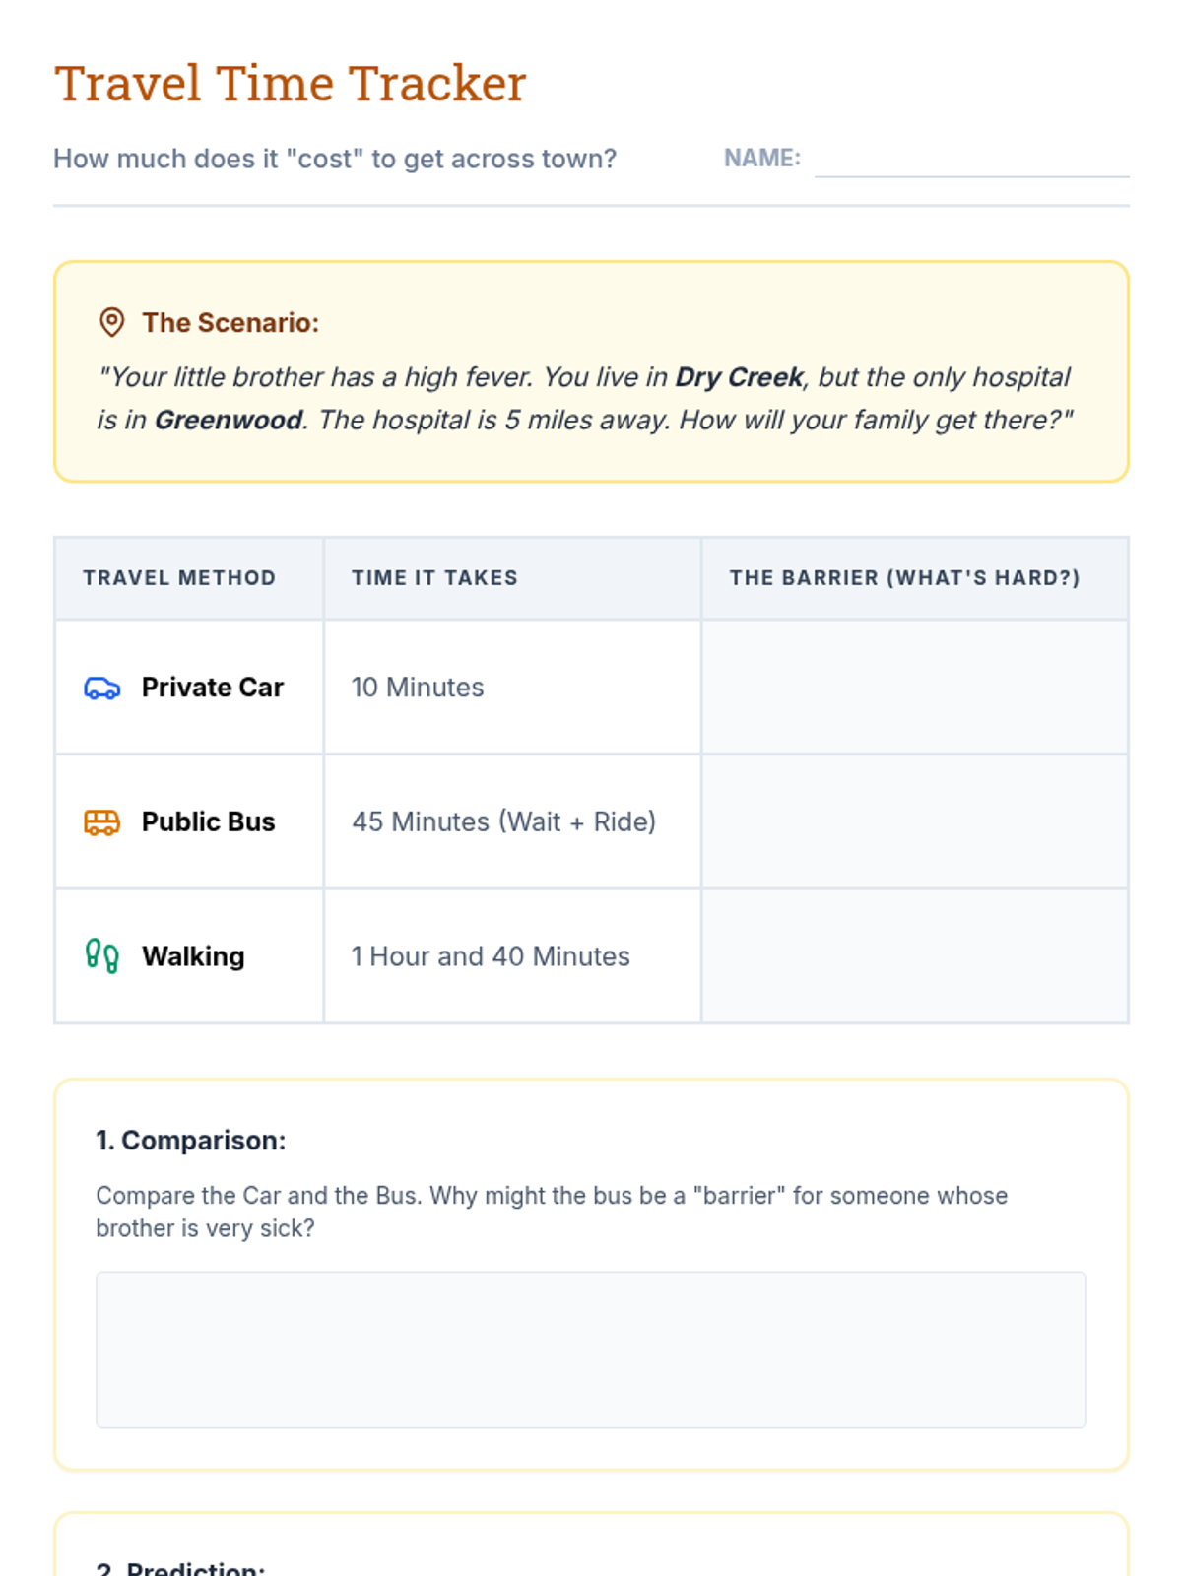The image size is (1182, 1576).
Task: Click the blue car icon
Action: [x=102, y=688]
